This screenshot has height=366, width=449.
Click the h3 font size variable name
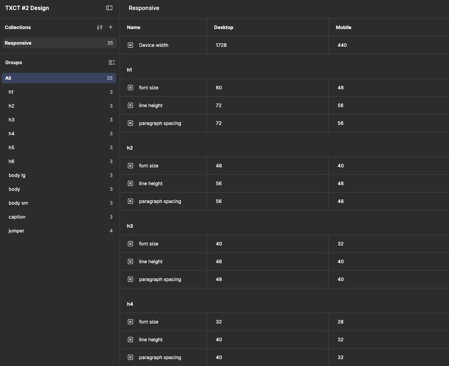click(149, 244)
